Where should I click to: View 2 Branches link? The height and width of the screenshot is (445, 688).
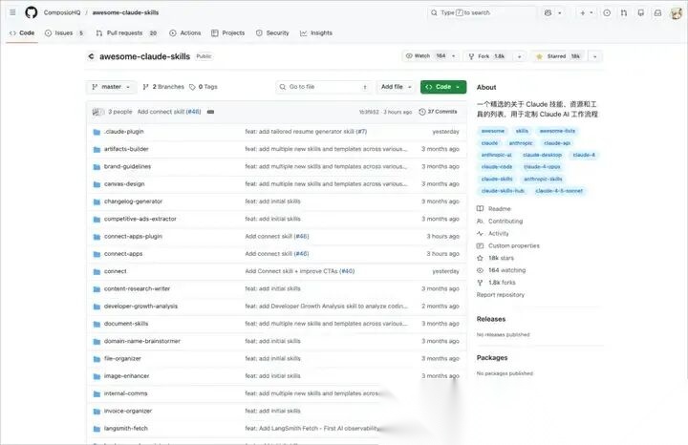click(x=163, y=87)
